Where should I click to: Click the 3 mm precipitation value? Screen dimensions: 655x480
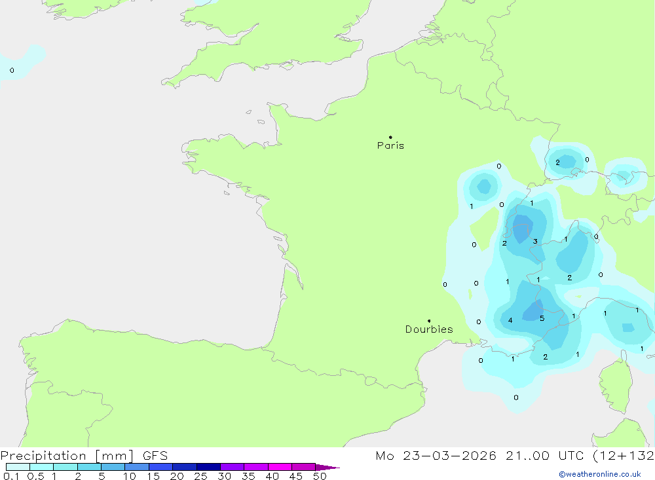(x=535, y=242)
